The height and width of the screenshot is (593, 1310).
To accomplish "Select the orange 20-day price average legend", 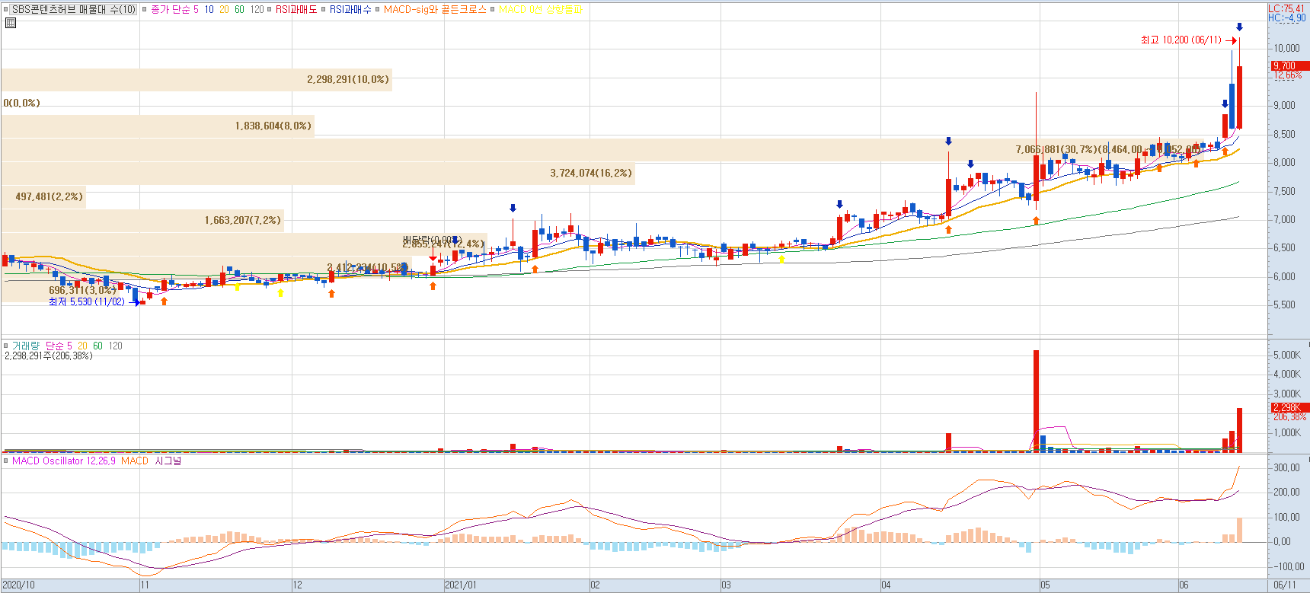I will [x=224, y=10].
